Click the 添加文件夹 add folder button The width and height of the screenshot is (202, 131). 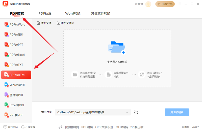coord(65,23)
